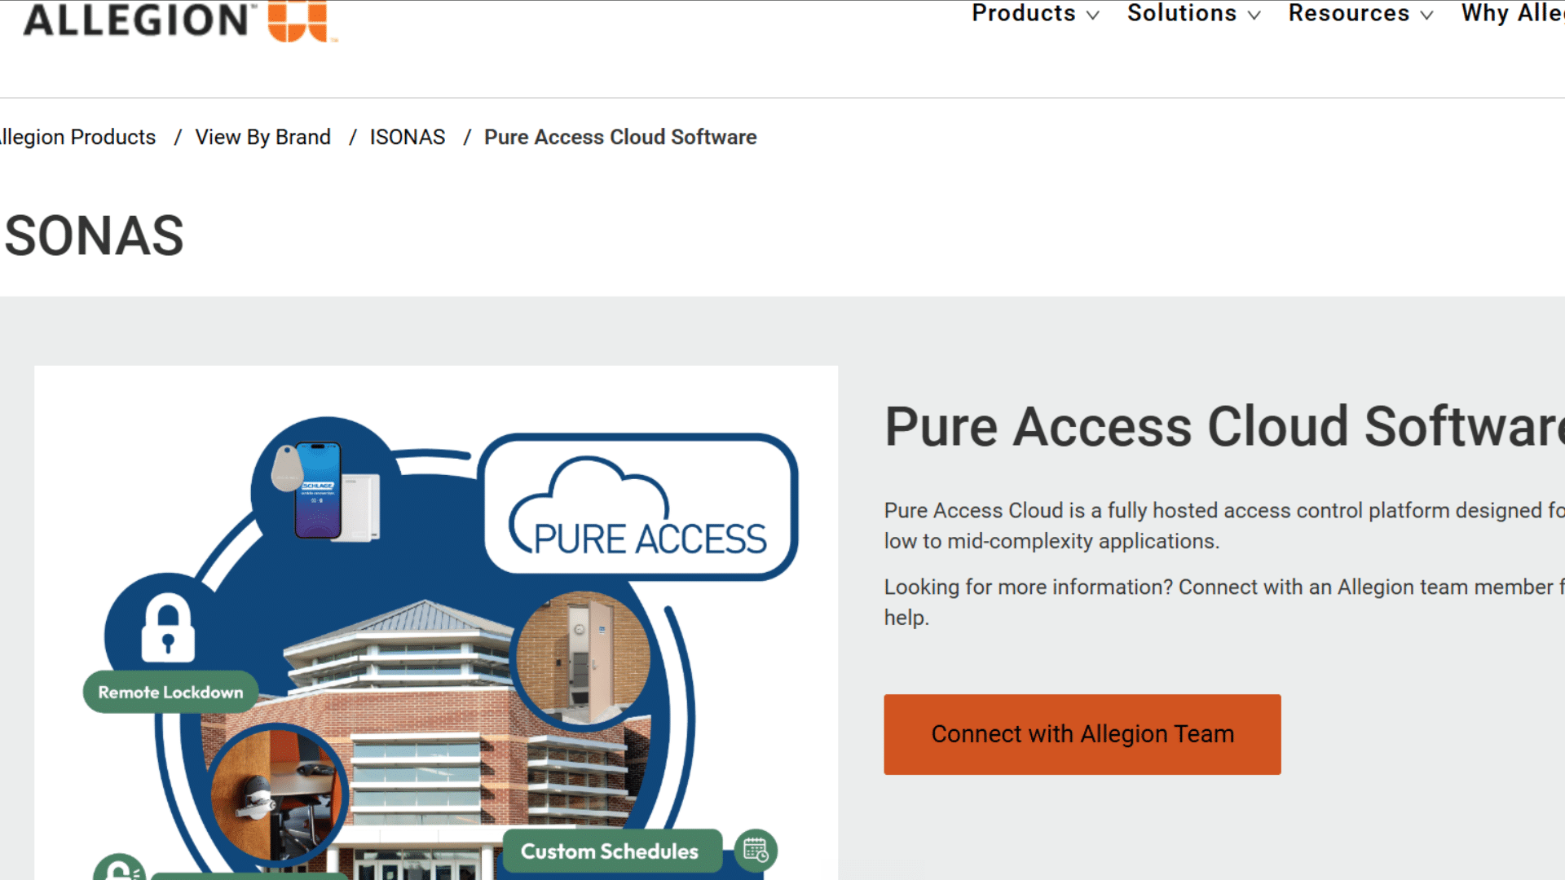
Task: Click the door lever lock thumbnail
Action: (x=277, y=794)
